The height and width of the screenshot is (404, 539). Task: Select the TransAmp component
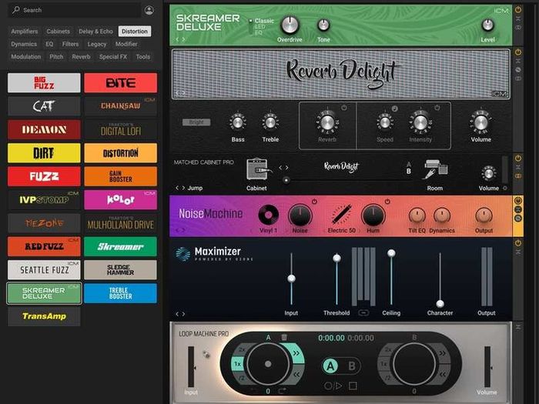(44, 316)
